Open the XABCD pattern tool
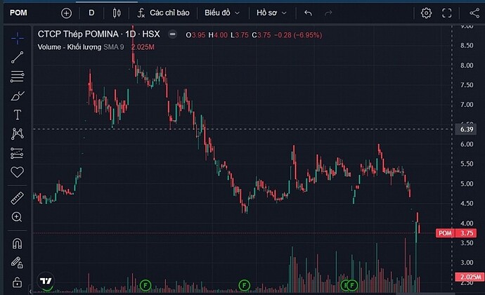The height and width of the screenshot is (295, 485). point(18,134)
